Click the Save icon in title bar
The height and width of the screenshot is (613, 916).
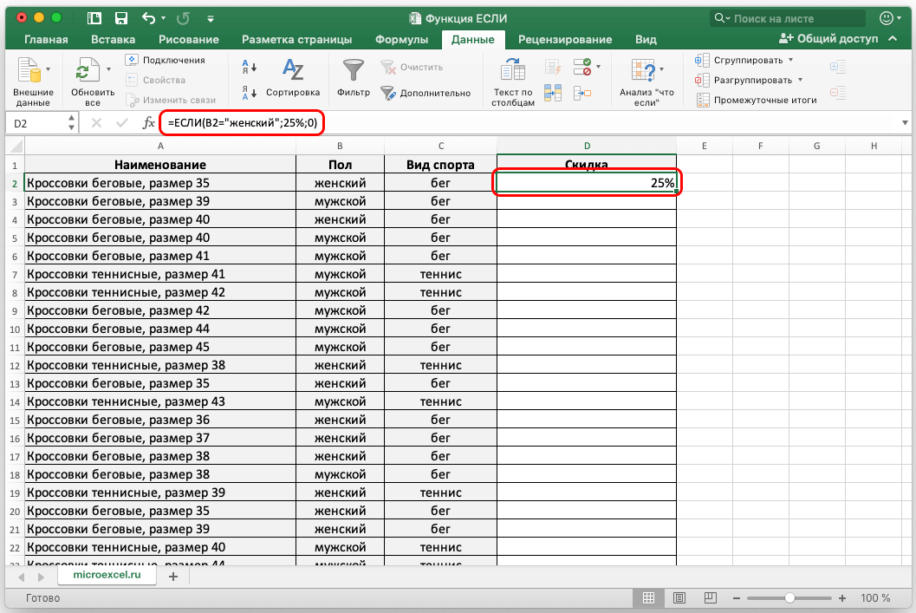coord(121,18)
